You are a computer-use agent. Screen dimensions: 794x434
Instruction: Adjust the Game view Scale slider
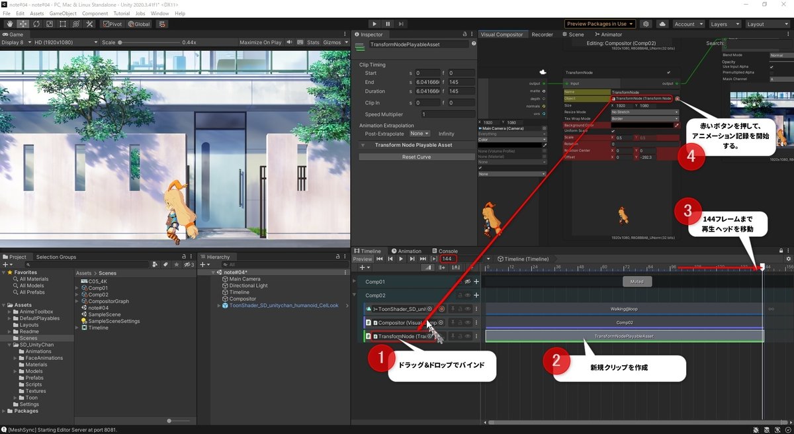click(x=149, y=42)
